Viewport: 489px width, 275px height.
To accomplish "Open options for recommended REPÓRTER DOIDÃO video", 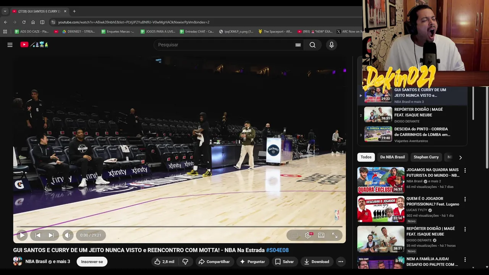I will [x=465, y=229].
